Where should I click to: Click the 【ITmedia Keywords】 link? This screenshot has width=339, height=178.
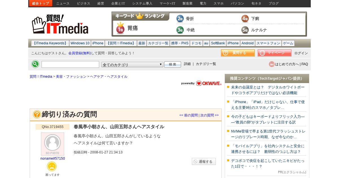[50, 43]
